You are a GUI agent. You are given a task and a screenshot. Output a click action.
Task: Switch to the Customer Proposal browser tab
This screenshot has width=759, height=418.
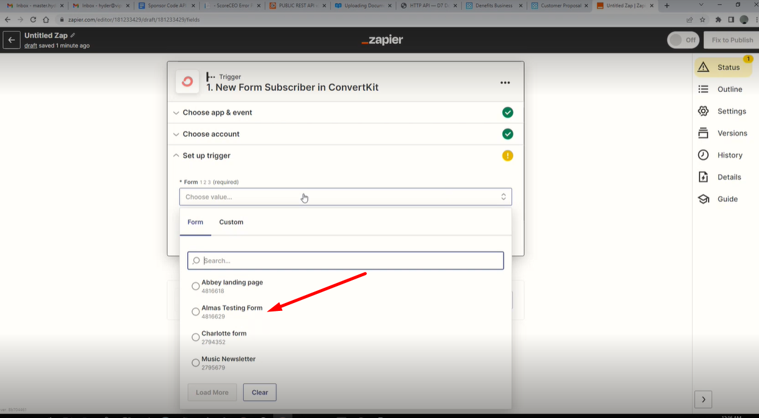(561, 5)
